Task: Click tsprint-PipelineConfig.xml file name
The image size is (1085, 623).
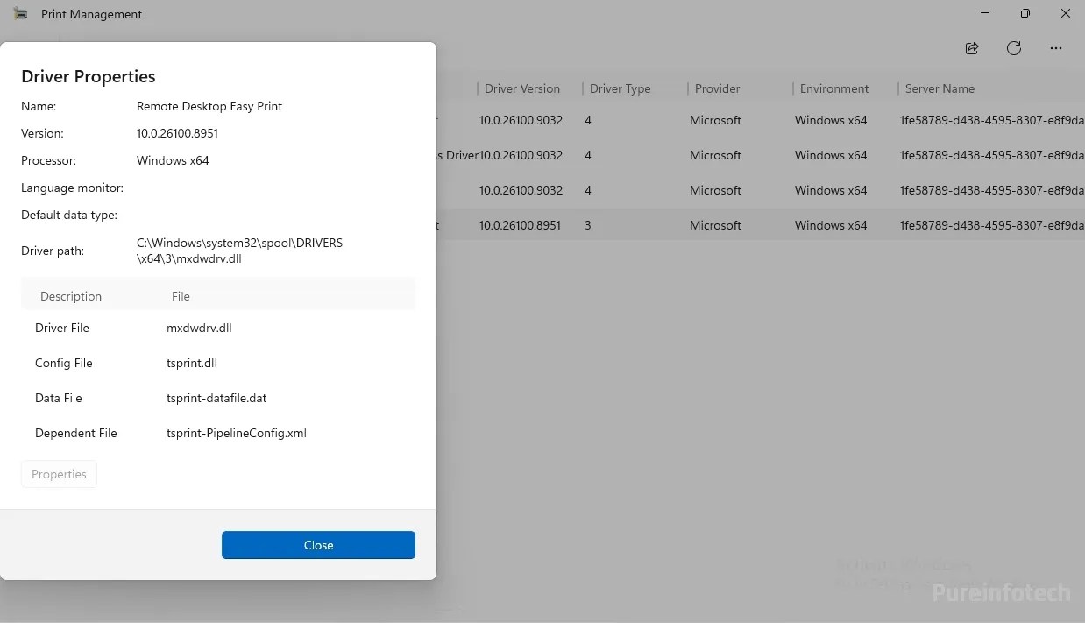Action: coord(237,433)
